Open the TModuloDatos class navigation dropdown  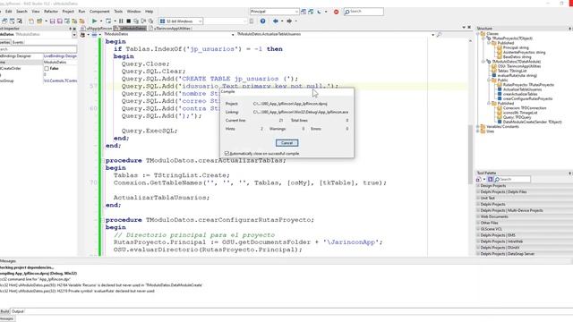pos(233,34)
